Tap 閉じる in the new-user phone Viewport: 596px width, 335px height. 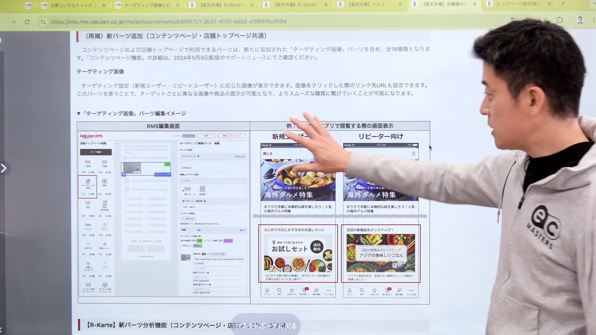tap(268, 154)
